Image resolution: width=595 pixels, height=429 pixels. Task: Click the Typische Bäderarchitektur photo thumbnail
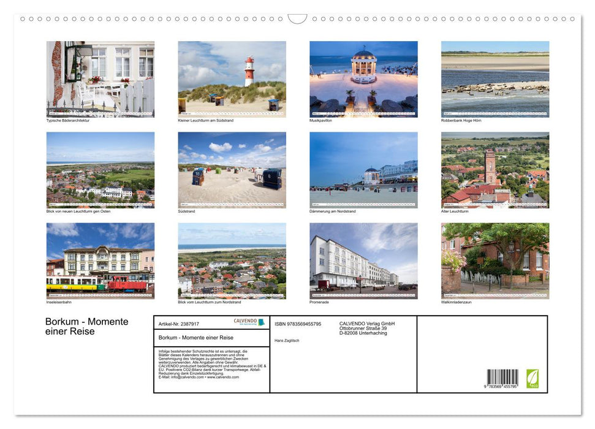click(x=100, y=79)
